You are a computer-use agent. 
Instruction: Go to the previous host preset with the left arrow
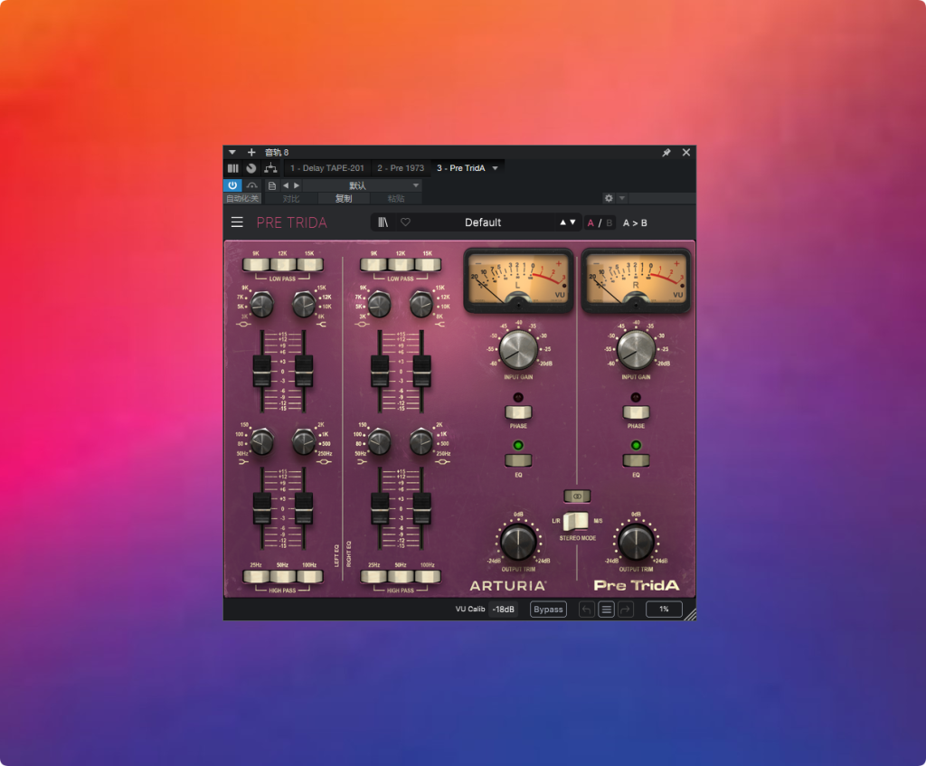286,185
